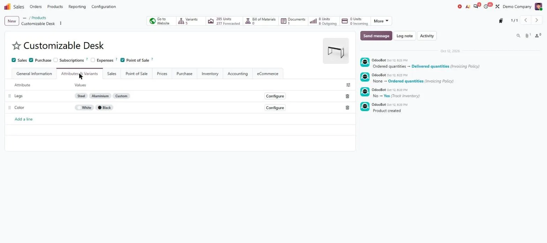Click the Activity button
Viewport: 547px width, 243px height.
(427, 36)
